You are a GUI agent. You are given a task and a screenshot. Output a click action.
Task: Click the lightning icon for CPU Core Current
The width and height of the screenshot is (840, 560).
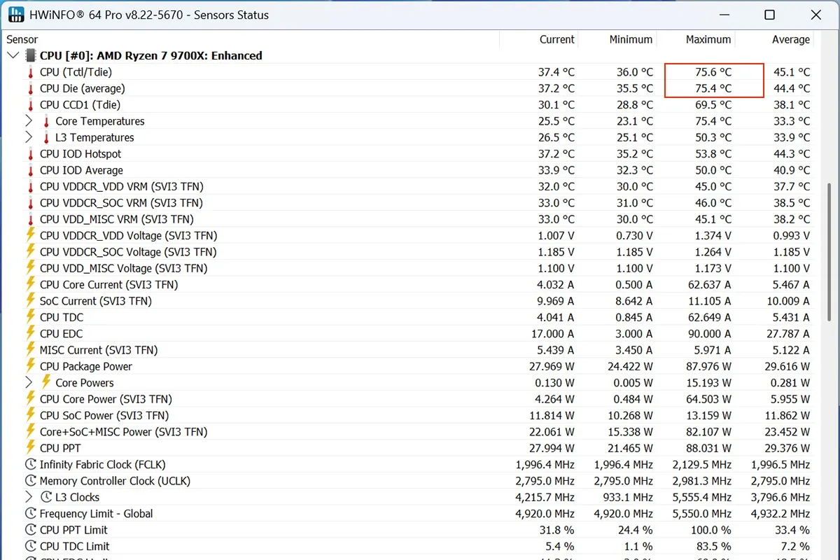pyautogui.click(x=30, y=284)
